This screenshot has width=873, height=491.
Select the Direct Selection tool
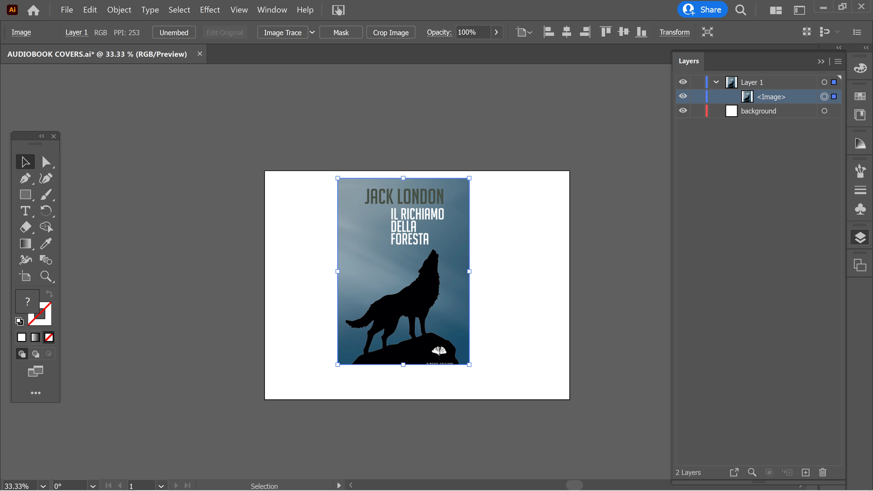coord(46,162)
